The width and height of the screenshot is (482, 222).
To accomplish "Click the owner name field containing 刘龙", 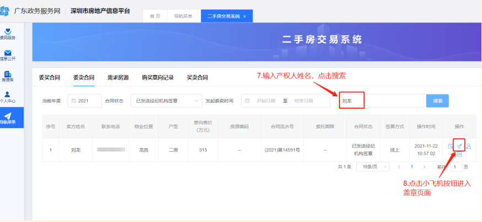I will coord(383,101).
